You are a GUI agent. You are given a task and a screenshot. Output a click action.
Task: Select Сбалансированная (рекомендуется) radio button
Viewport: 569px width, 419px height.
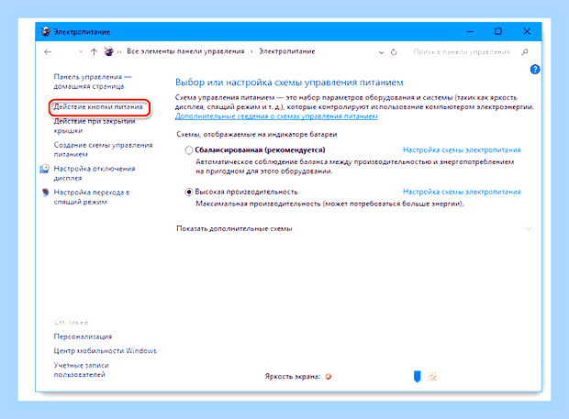tap(189, 150)
